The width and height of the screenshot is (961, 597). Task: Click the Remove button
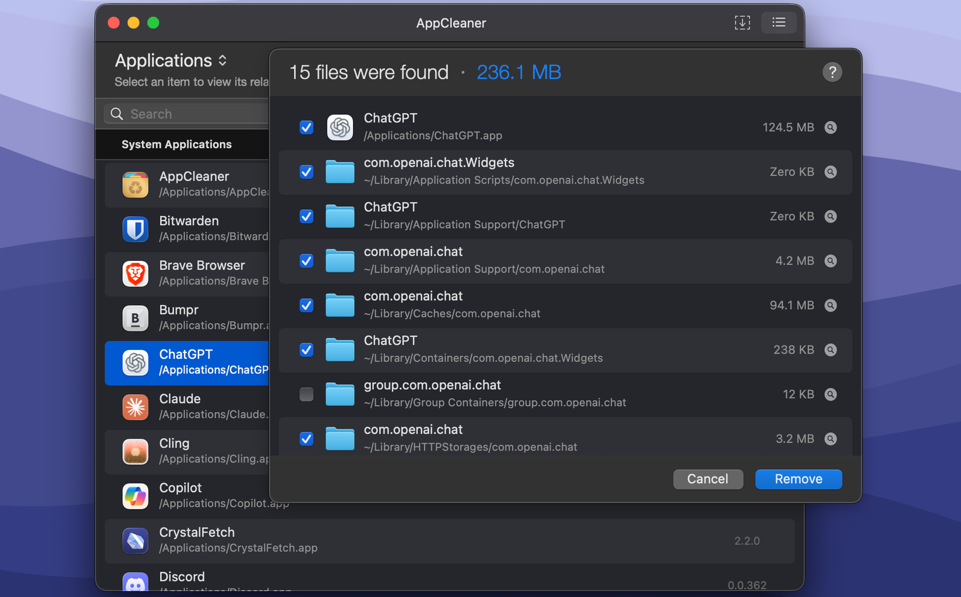(798, 479)
